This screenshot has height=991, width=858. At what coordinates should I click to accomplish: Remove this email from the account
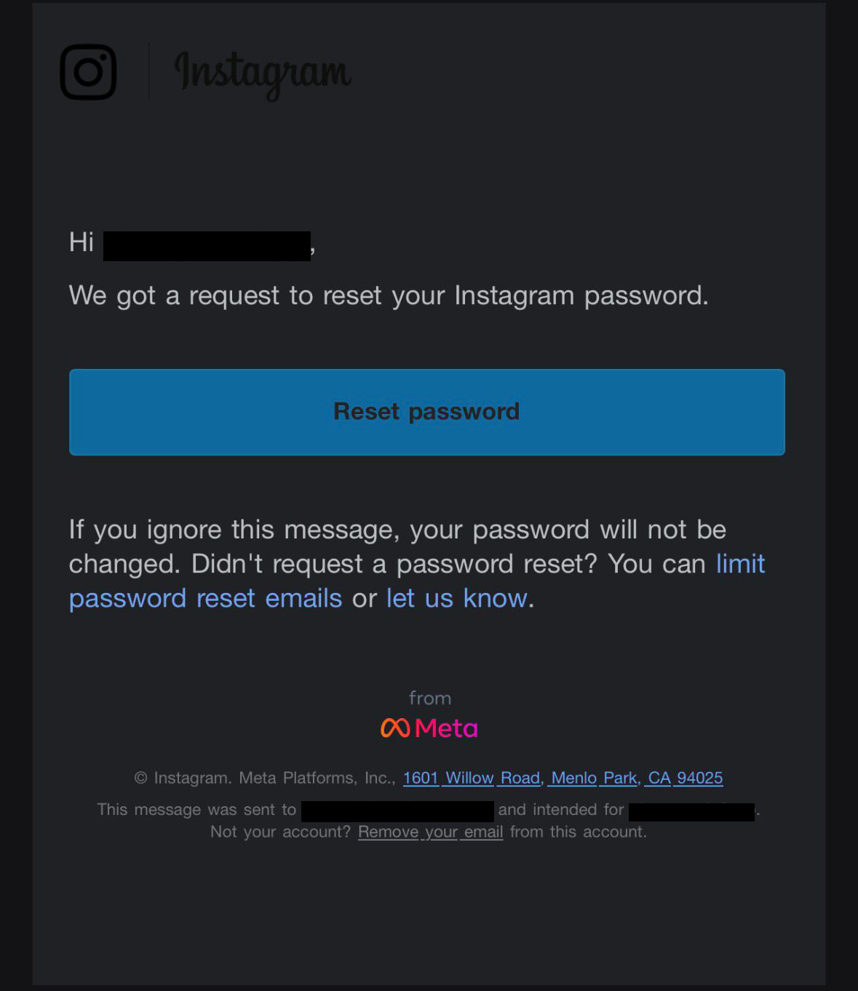(x=431, y=832)
